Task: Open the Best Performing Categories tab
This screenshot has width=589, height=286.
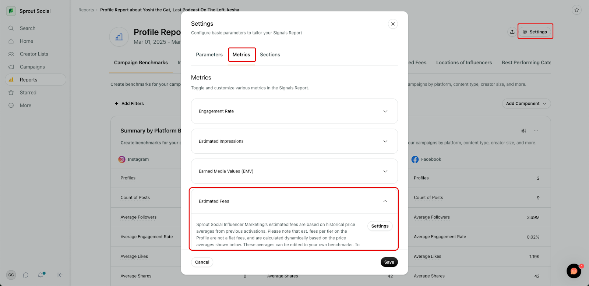Action: point(526,63)
